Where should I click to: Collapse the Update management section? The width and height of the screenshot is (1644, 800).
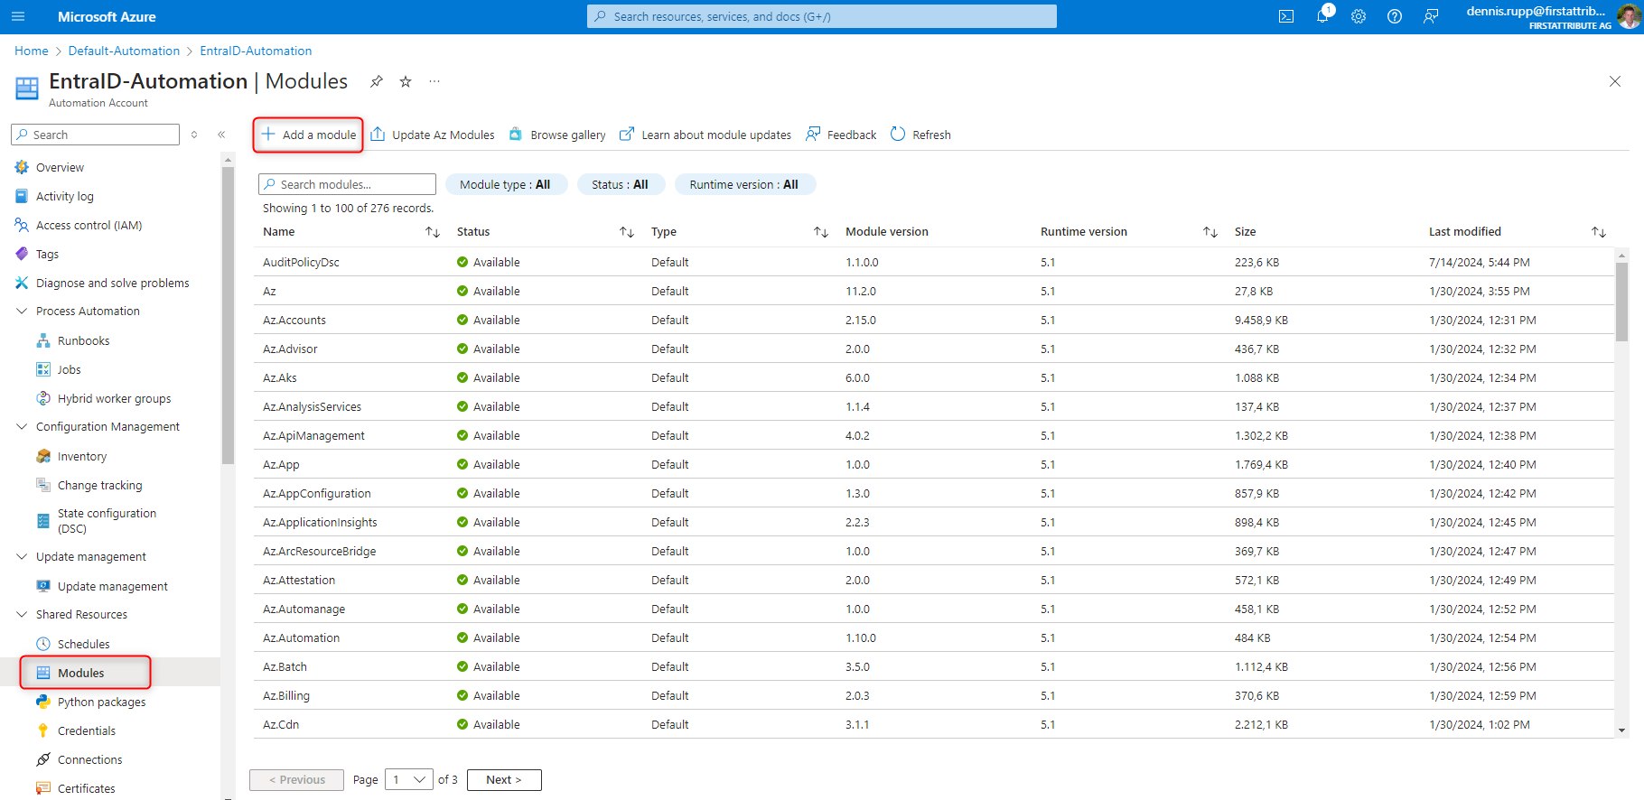(22, 556)
